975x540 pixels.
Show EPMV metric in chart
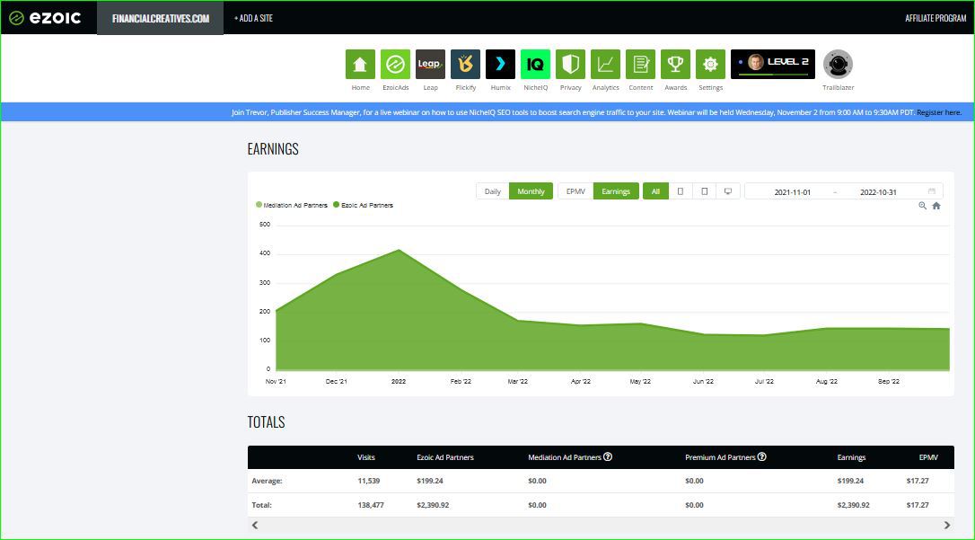(575, 191)
